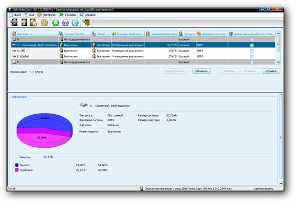This screenshot has width=295, height=202.
Task: Click the information panel scroll-down arrow
Action: pyautogui.click(x=281, y=183)
